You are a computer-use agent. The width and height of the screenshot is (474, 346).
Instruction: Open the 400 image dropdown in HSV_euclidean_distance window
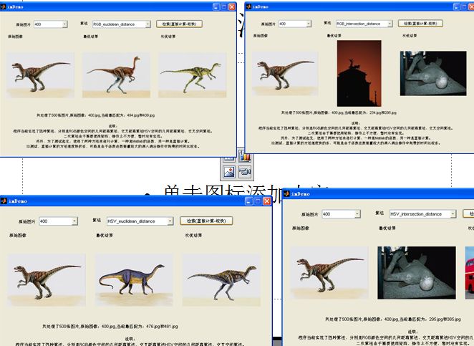tap(74, 221)
